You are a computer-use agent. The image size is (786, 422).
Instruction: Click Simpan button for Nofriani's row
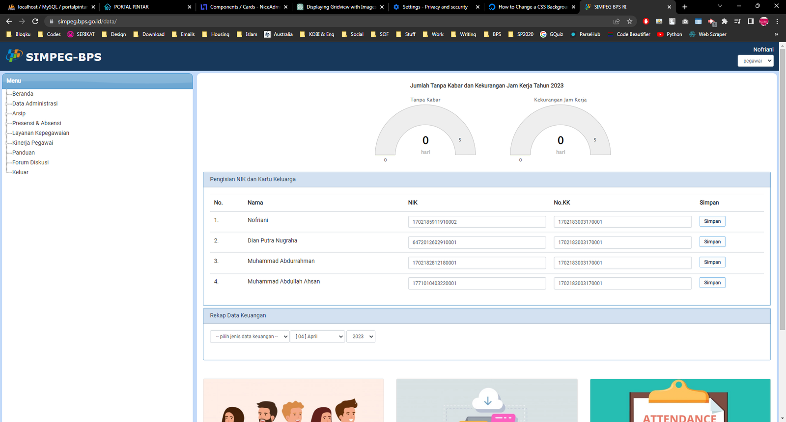click(712, 221)
